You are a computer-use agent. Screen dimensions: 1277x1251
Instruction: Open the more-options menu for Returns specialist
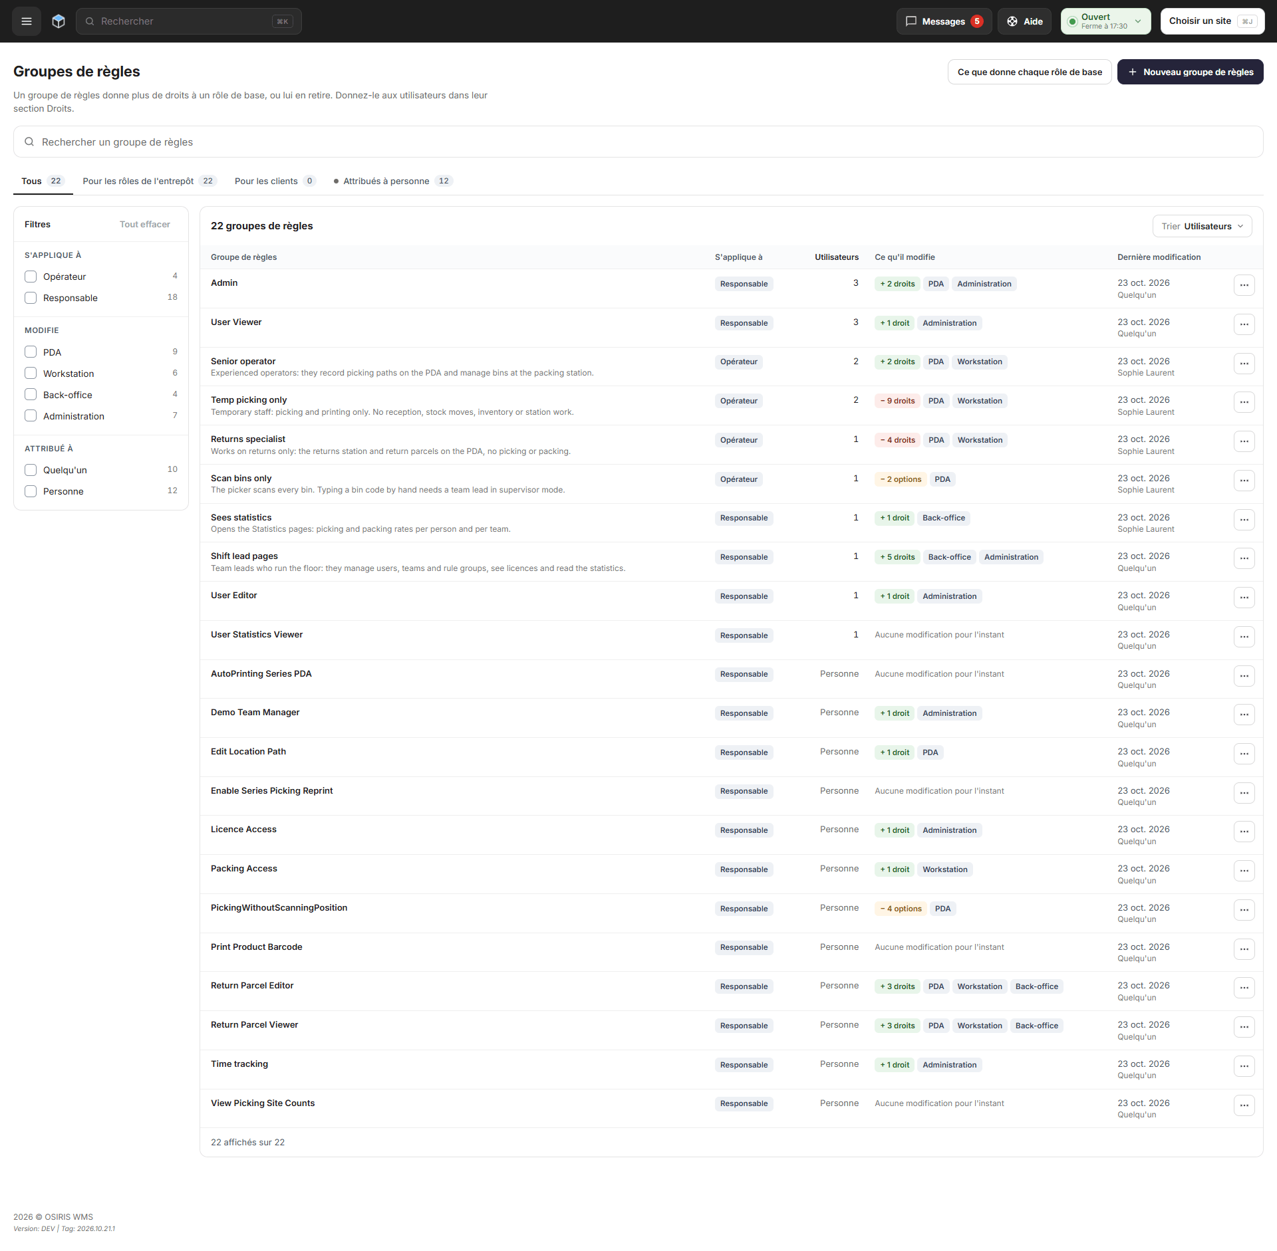(1244, 441)
